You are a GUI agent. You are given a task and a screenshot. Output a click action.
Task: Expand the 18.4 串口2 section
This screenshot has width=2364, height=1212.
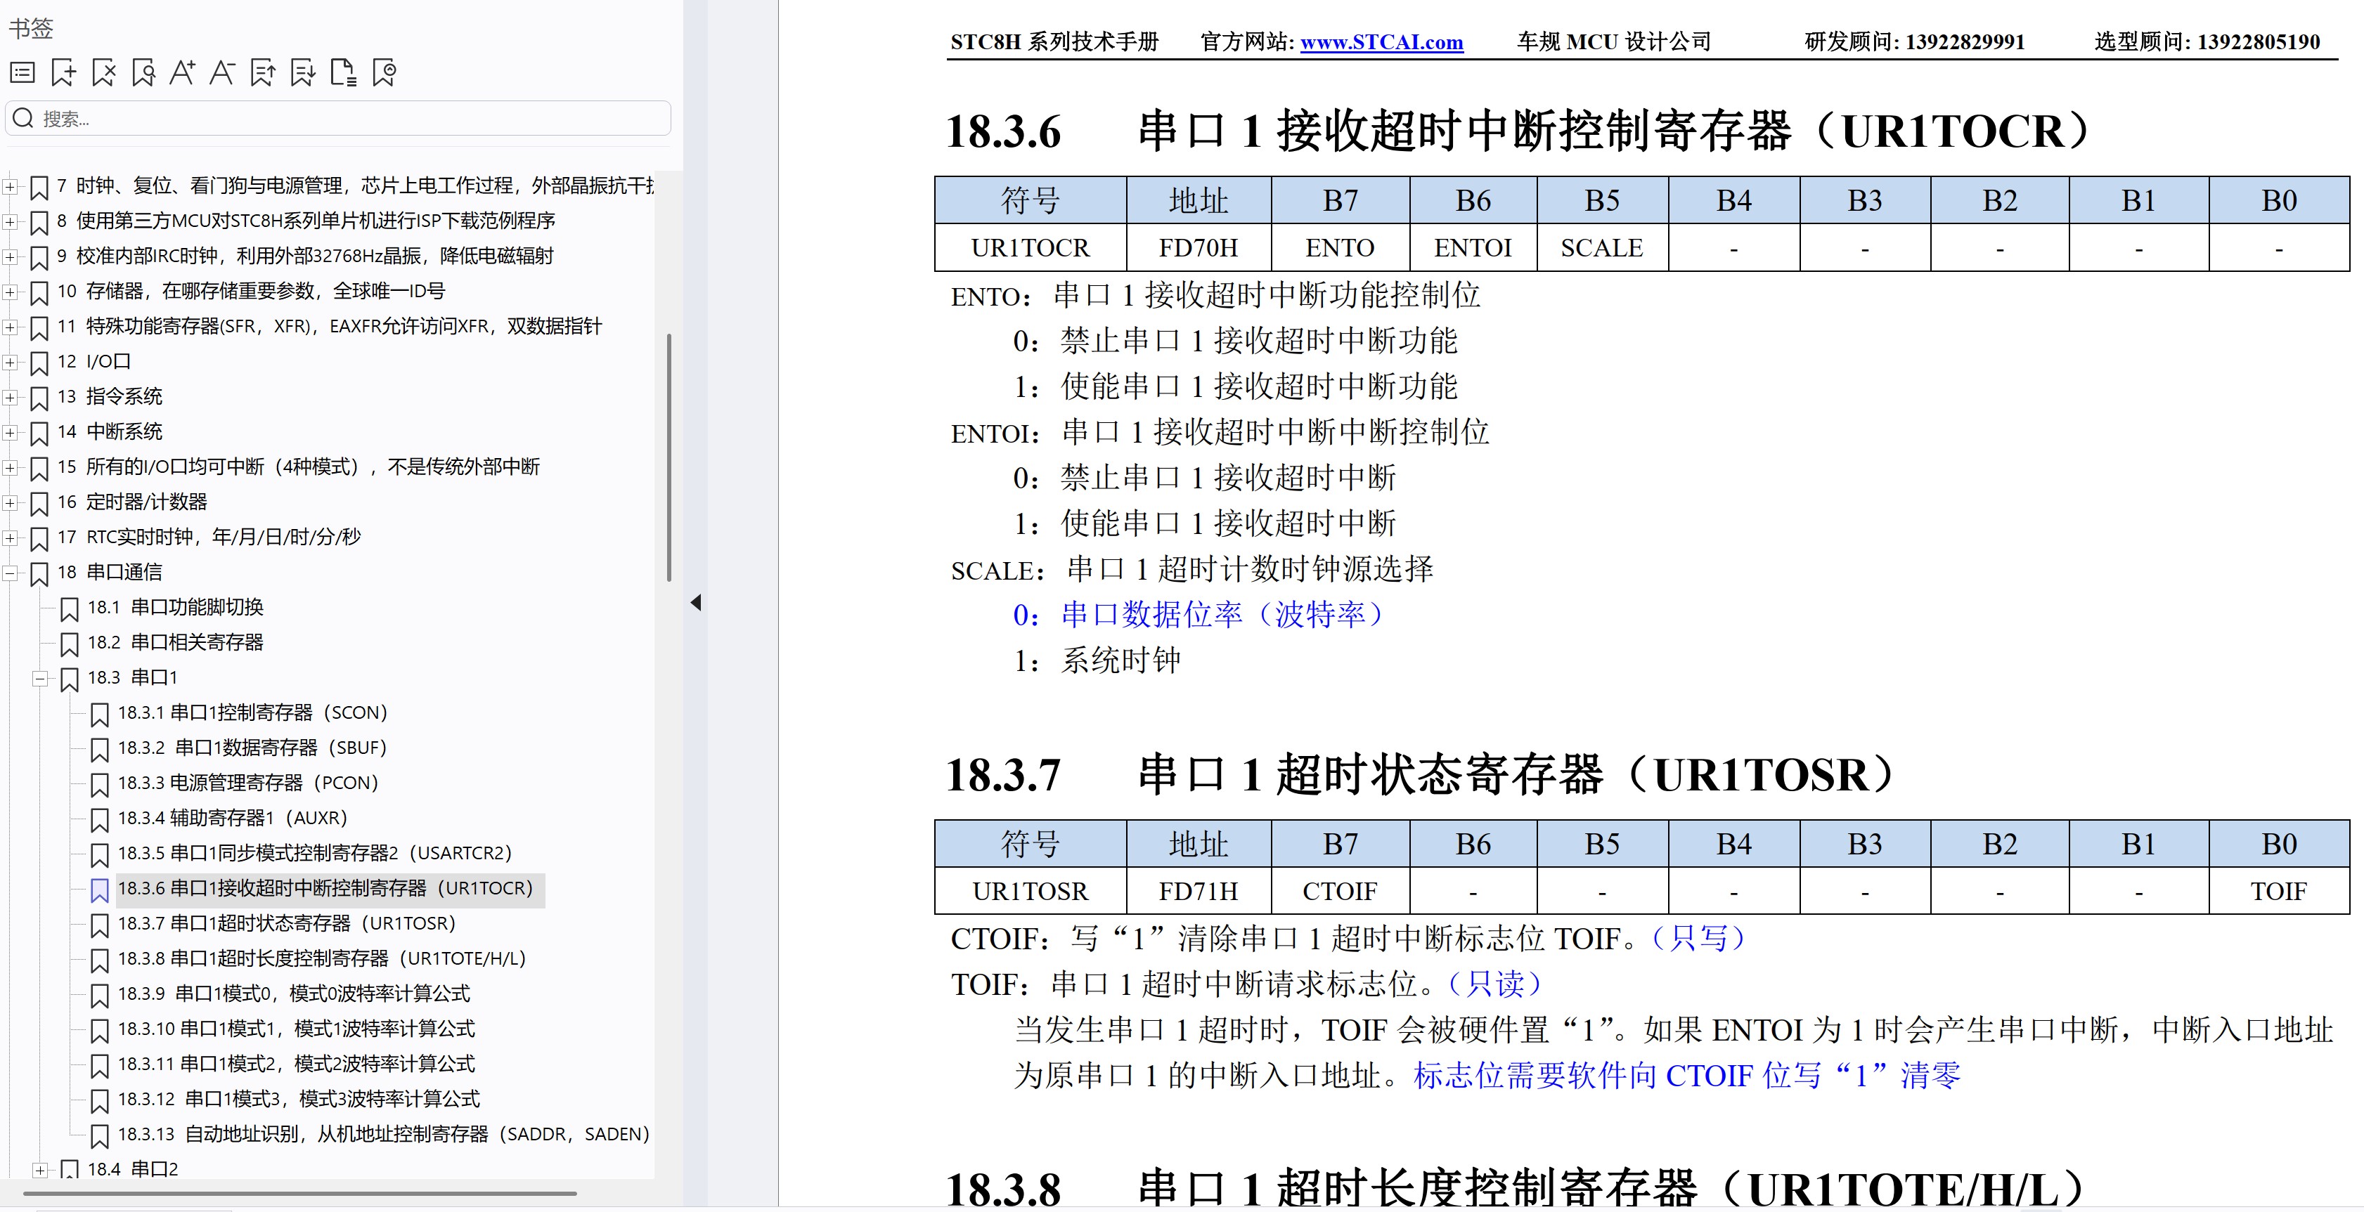[40, 1169]
